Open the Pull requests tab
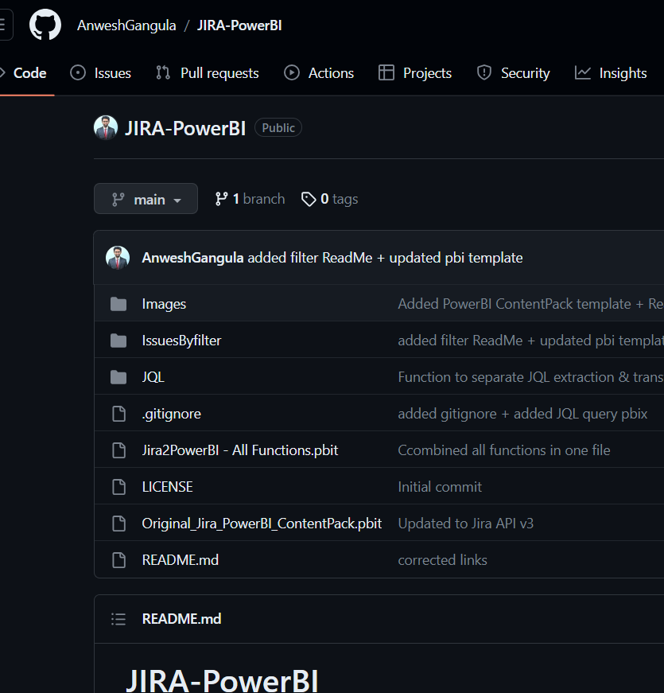 click(x=208, y=73)
